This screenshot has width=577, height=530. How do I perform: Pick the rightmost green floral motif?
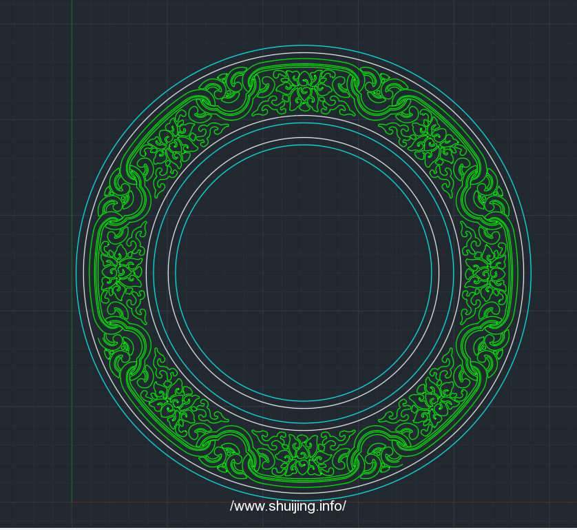tap(484, 273)
